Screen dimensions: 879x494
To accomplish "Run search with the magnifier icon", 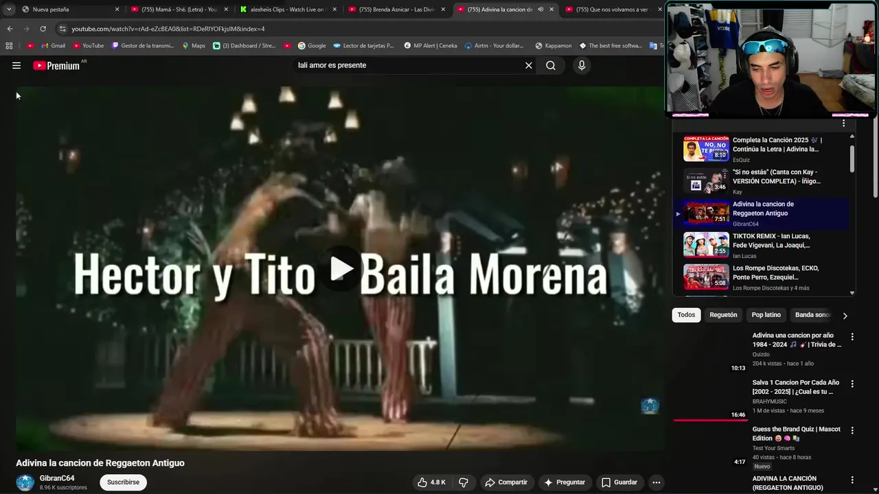I will pos(551,65).
